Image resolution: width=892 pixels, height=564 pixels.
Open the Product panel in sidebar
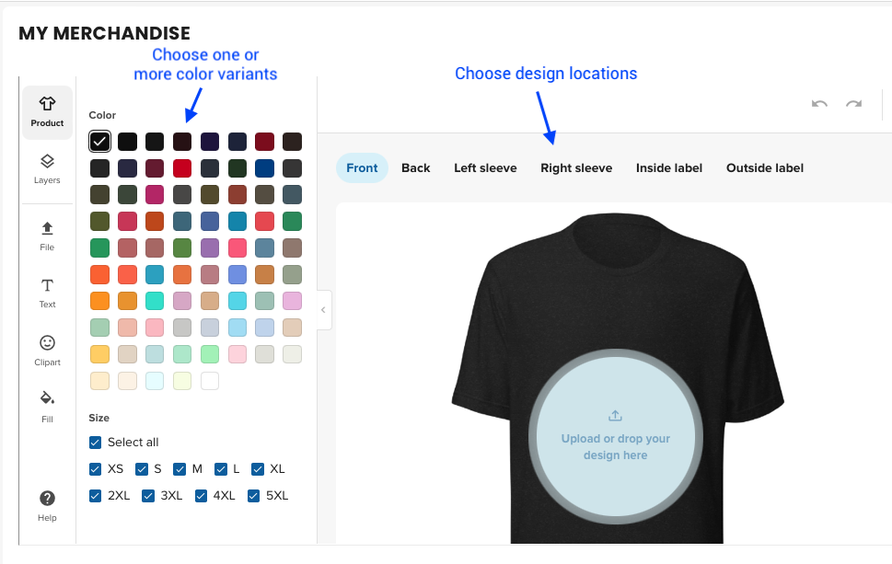pyautogui.click(x=47, y=112)
